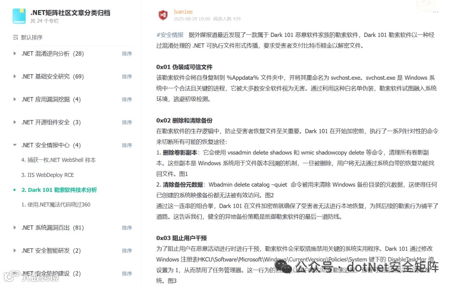Expand the .NET 系统漏洞百出 category
453x285 pixels.
[x=15, y=227]
